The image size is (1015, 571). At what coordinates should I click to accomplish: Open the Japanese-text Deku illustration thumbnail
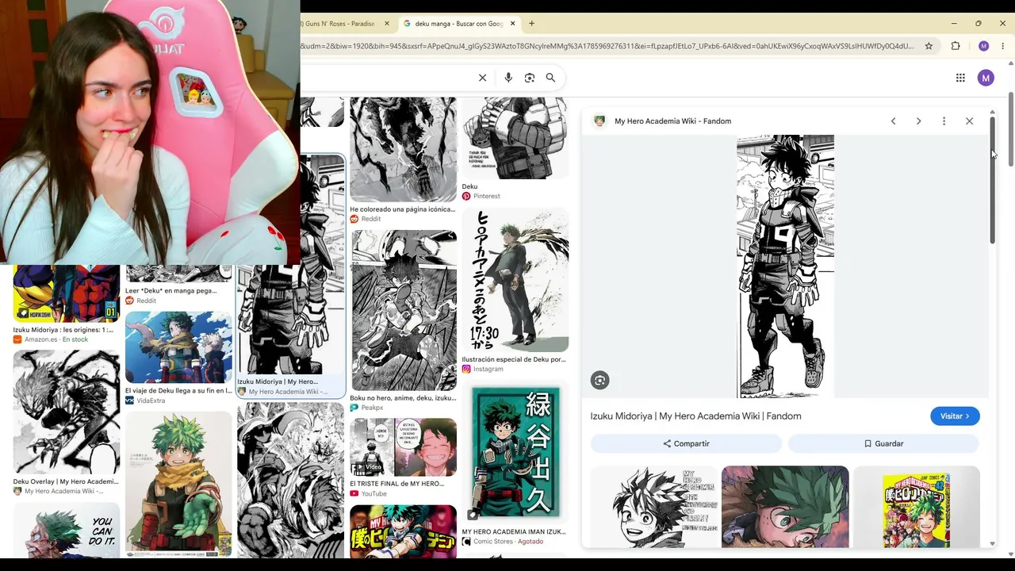[515, 281]
